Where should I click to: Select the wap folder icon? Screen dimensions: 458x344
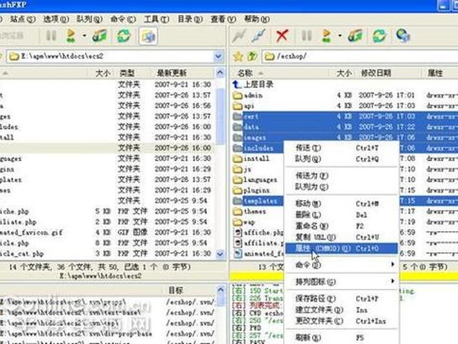(238, 222)
